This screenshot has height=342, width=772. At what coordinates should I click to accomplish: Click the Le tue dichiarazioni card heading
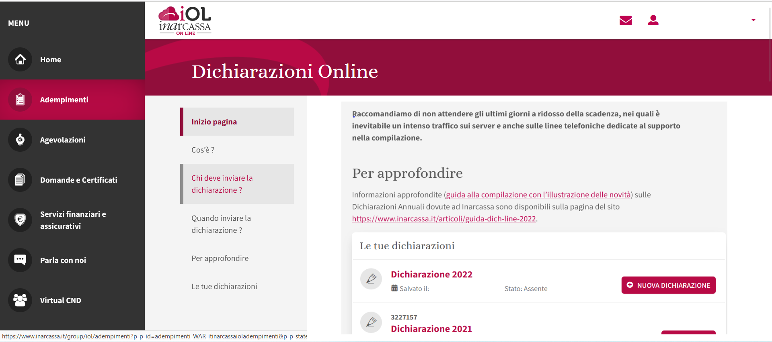[x=407, y=246]
